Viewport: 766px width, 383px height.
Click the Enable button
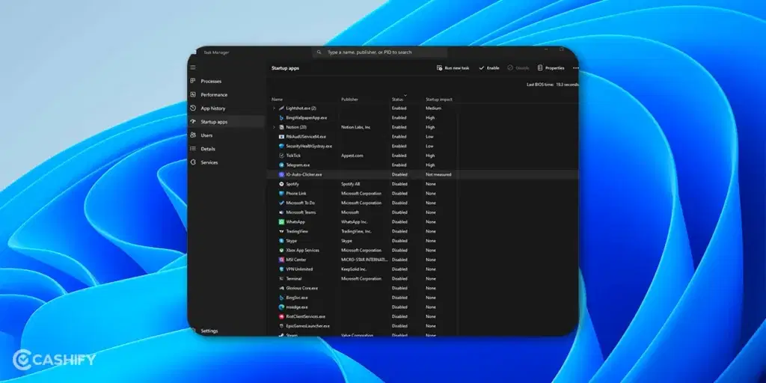[x=489, y=68]
